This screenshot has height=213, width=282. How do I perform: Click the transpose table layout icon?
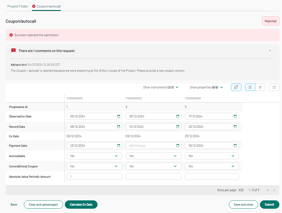point(236,87)
